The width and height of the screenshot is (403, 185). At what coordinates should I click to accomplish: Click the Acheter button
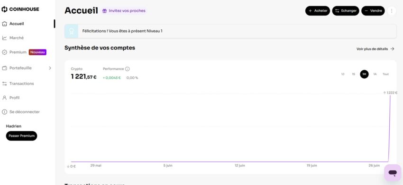tap(317, 11)
